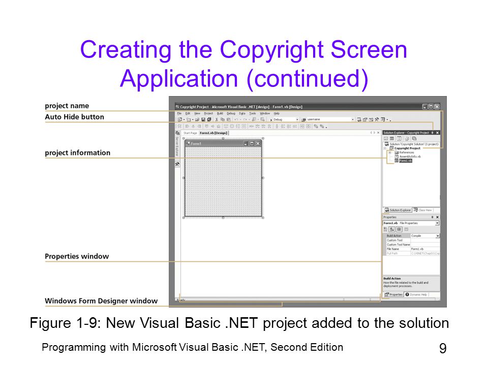Image resolution: width=488 pixels, height=366 pixels.
Task: Click the Categorized button in Properties toolbar
Action: pyautogui.click(x=385, y=229)
